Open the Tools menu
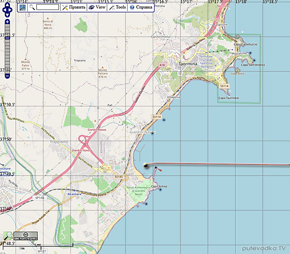This screenshot has width=290, height=254. (x=117, y=7)
